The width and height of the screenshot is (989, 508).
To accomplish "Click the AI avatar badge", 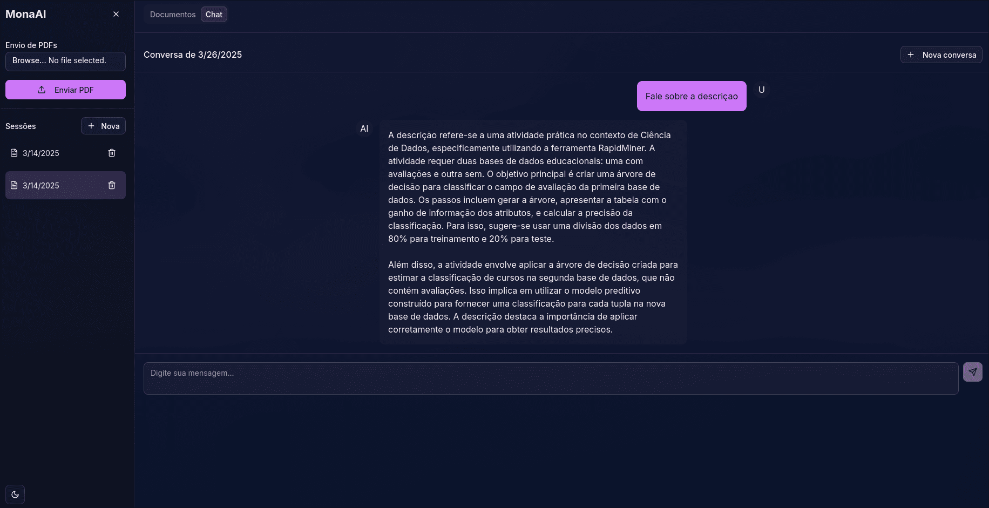I will pyautogui.click(x=364, y=128).
